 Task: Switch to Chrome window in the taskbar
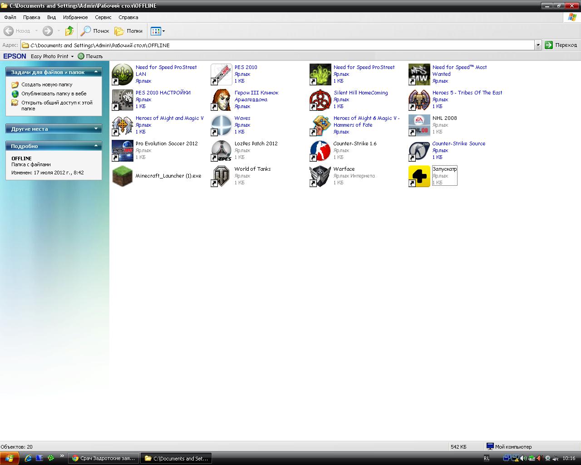pyautogui.click(x=103, y=458)
